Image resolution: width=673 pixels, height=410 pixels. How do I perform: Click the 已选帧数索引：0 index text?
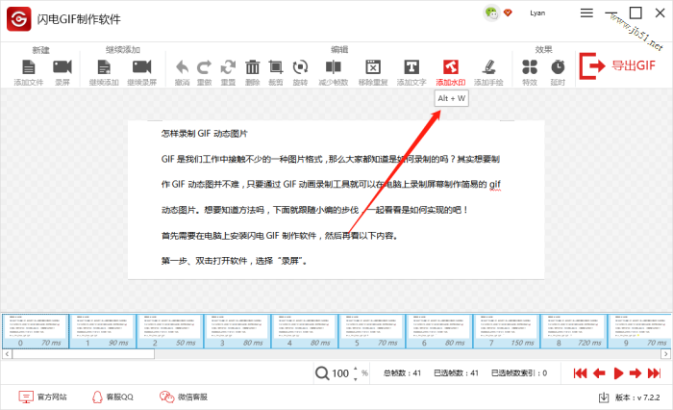pos(519,373)
